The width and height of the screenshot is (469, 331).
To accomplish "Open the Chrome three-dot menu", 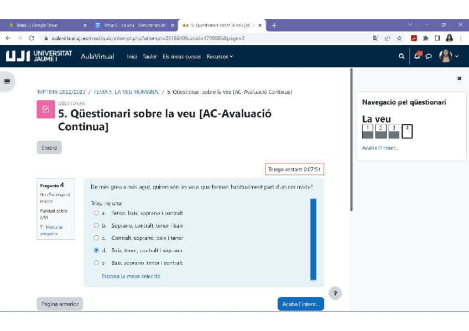I will coord(461,38).
